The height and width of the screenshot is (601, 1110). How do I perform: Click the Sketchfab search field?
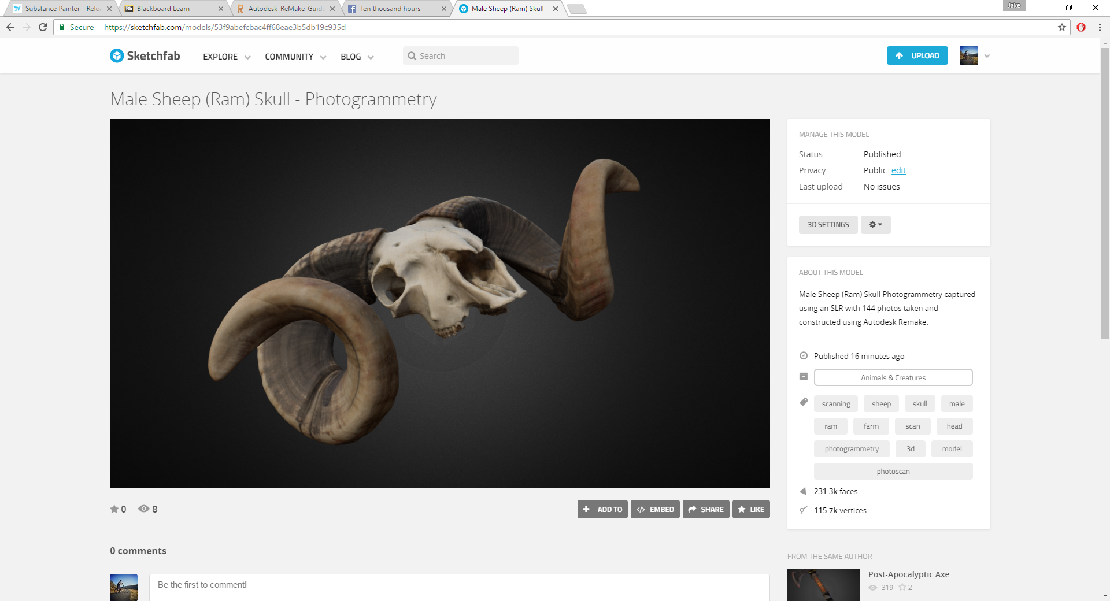click(461, 56)
